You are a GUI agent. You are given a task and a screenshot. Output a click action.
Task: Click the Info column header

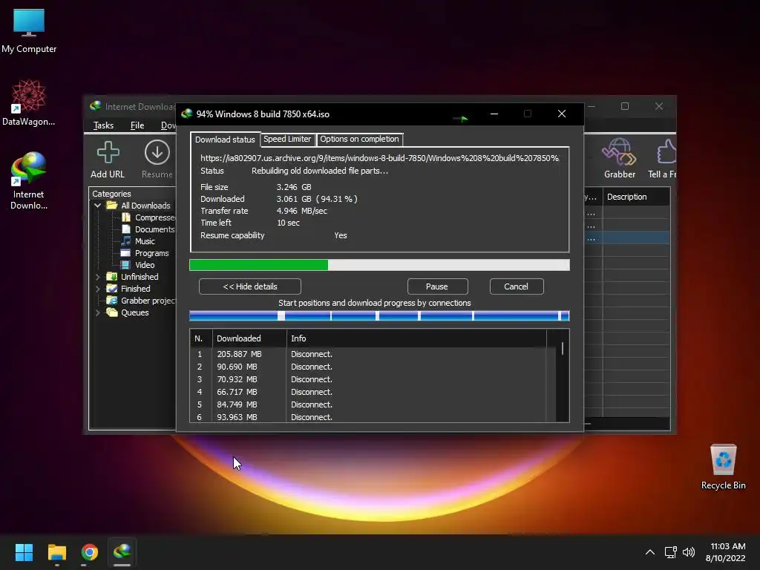click(417, 338)
